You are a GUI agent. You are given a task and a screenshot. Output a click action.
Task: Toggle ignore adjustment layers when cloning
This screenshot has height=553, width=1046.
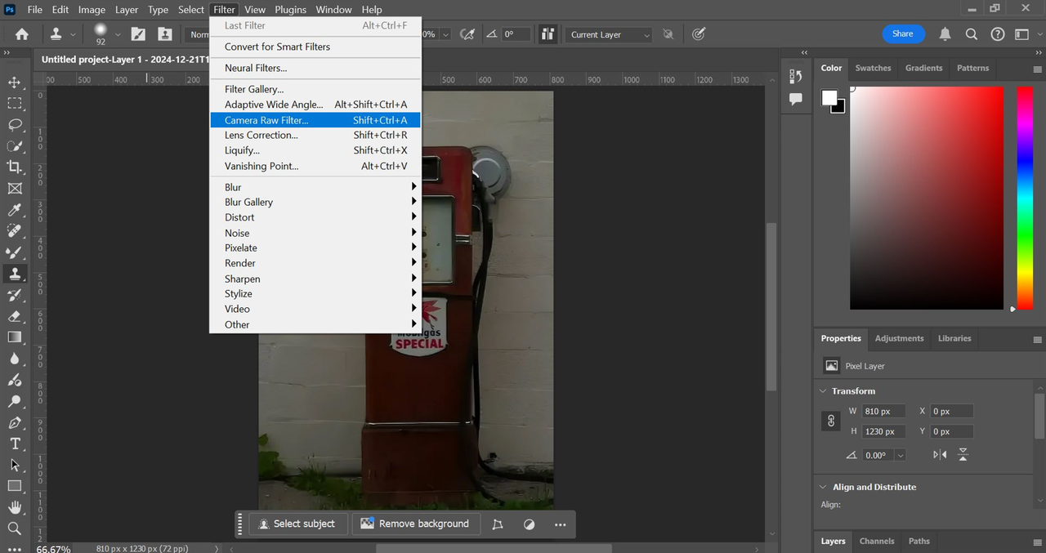(x=668, y=34)
